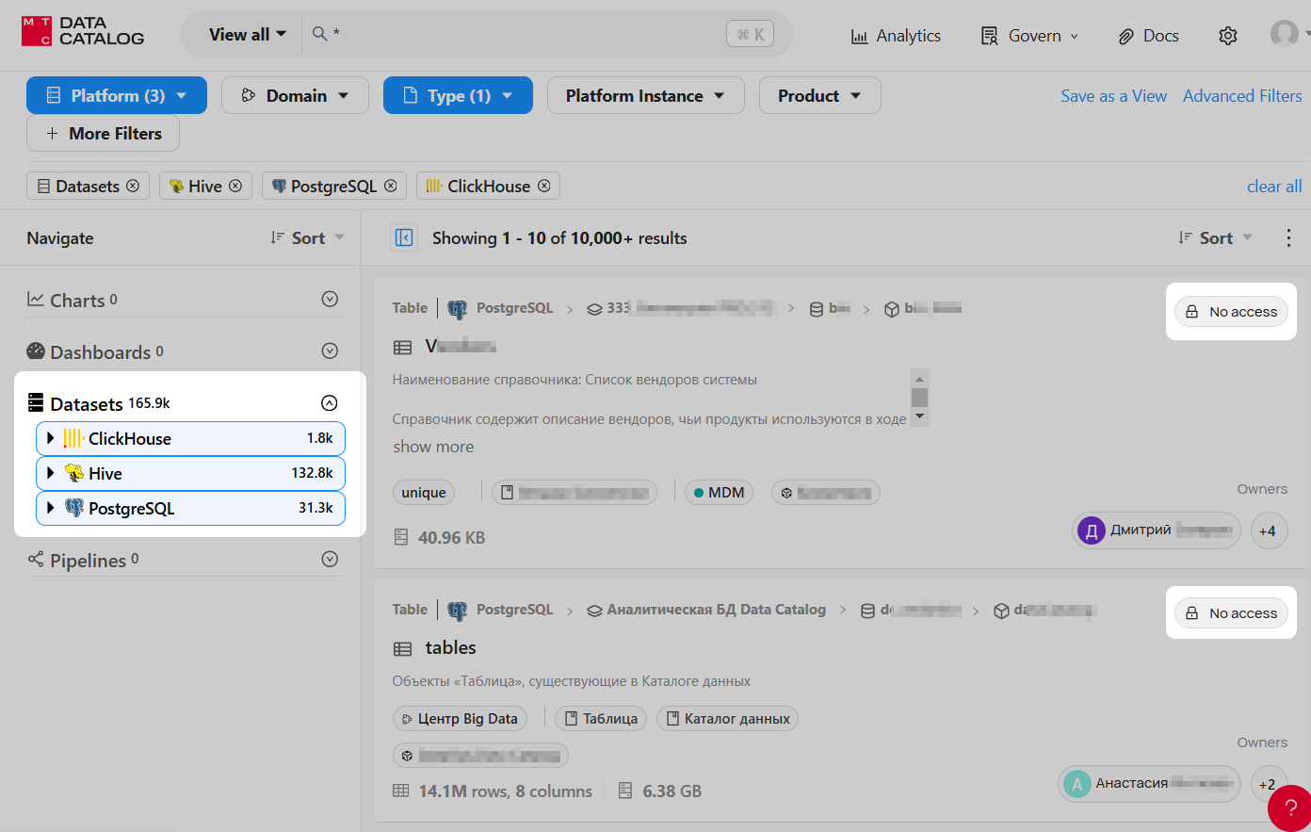Click the MTC Data Catalog logo
Screen dimensions: 1311x832
(x=83, y=31)
